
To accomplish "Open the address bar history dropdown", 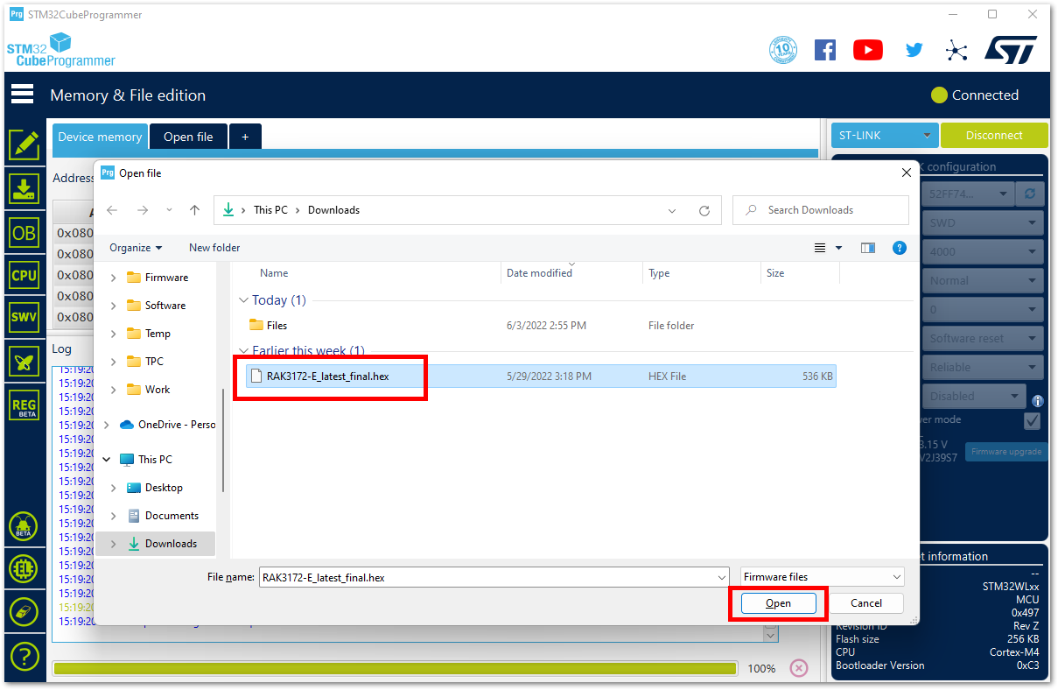I will pyautogui.click(x=672, y=210).
